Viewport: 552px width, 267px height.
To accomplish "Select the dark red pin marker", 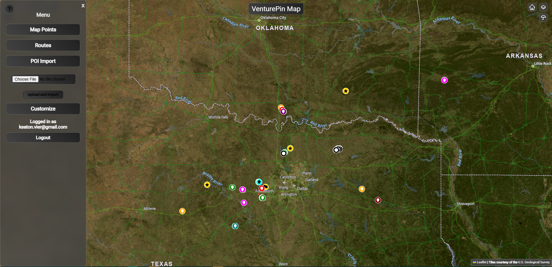I will (x=378, y=200).
